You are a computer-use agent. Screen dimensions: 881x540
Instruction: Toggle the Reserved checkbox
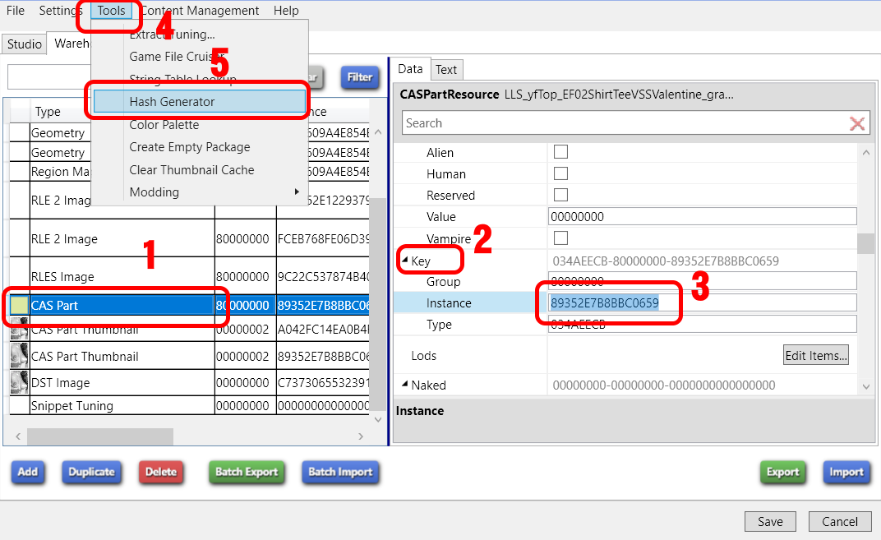[560, 195]
